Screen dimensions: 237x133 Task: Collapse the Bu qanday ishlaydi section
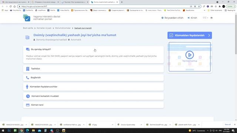point(93,49)
